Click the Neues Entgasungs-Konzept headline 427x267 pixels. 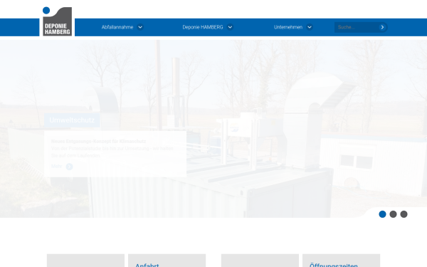click(99, 141)
